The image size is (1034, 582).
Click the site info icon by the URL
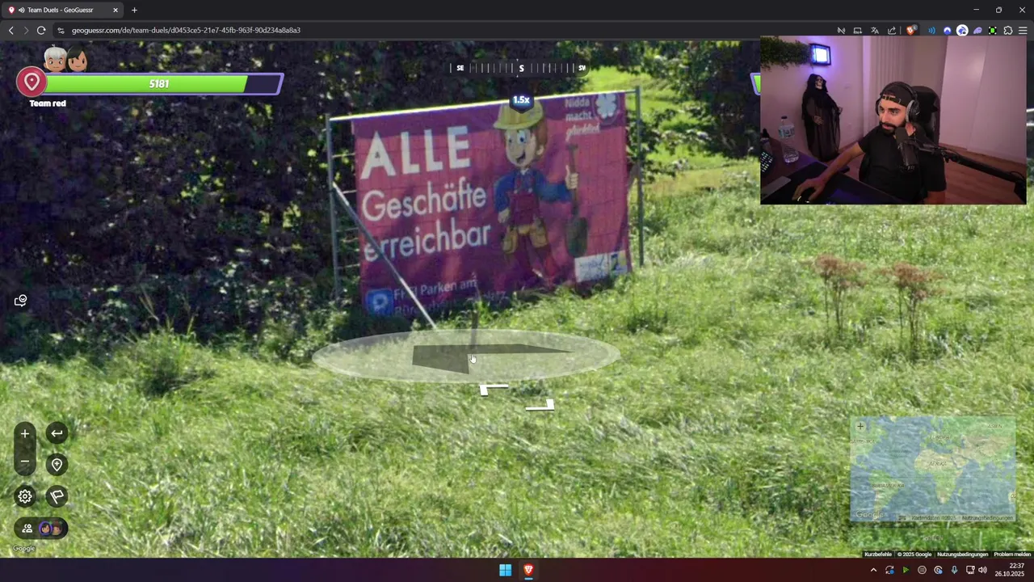click(61, 30)
